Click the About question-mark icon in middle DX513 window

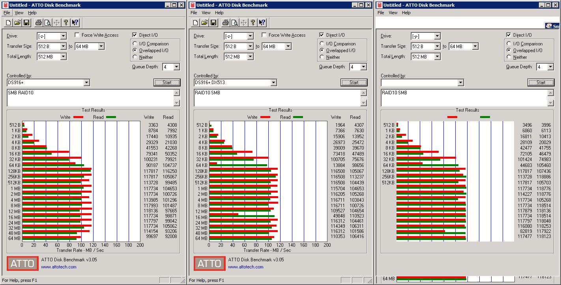pos(253,22)
